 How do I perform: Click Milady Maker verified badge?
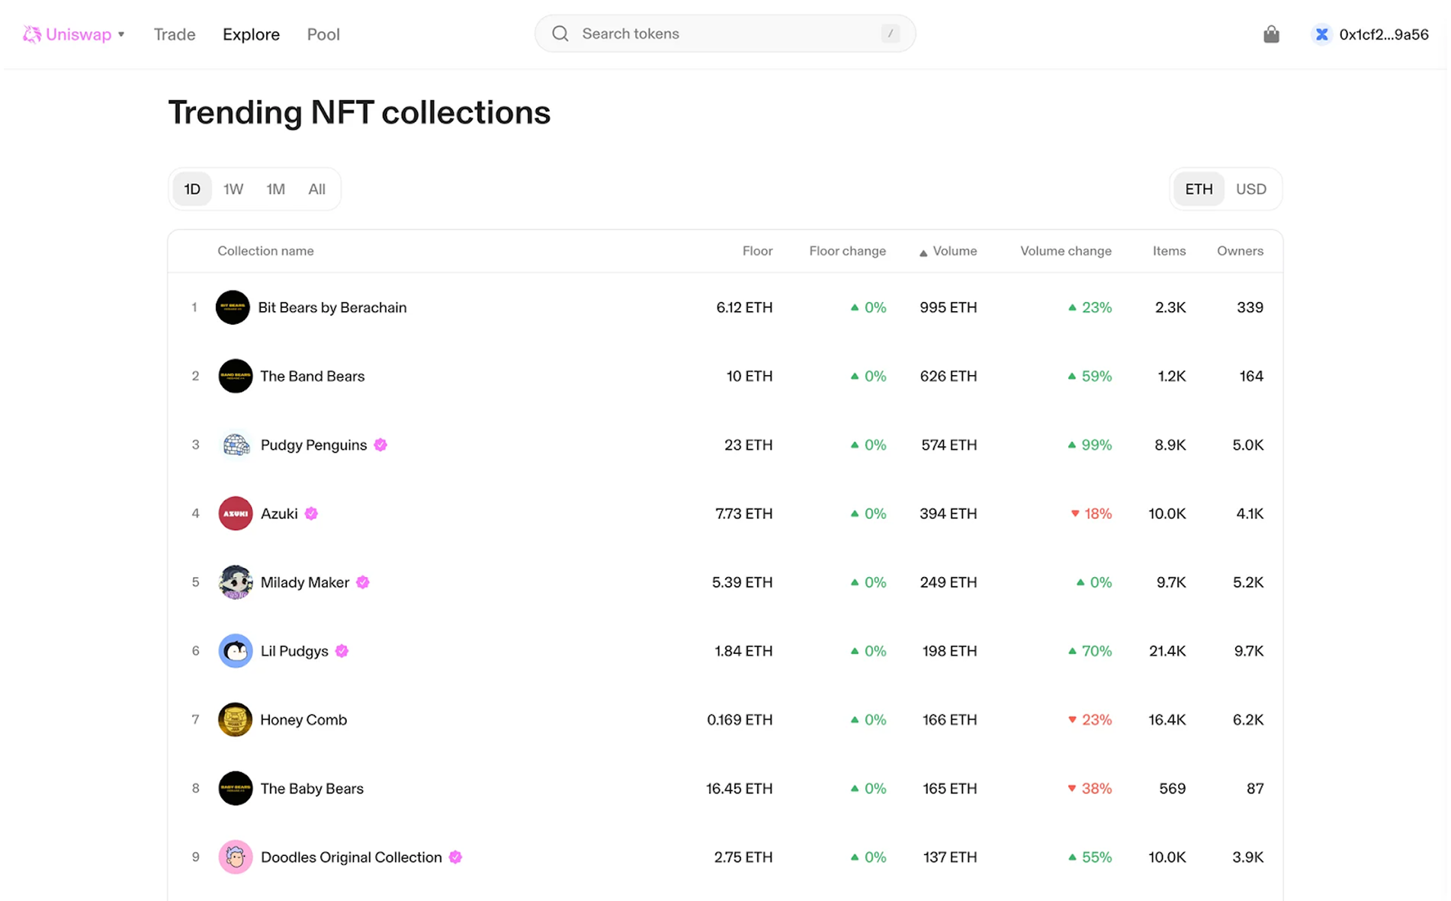point(363,582)
